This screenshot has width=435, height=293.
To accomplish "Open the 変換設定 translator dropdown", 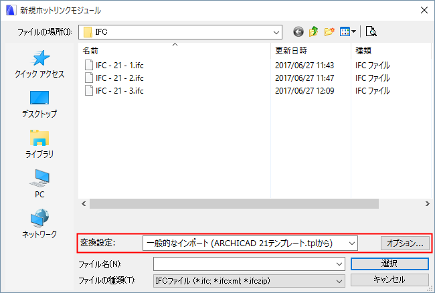I will pos(352,243).
